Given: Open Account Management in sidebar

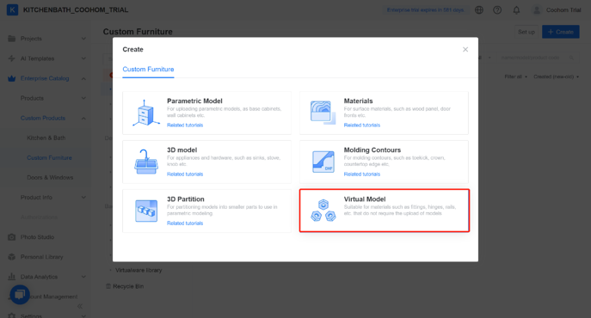Looking at the screenshot, I should (53, 297).
